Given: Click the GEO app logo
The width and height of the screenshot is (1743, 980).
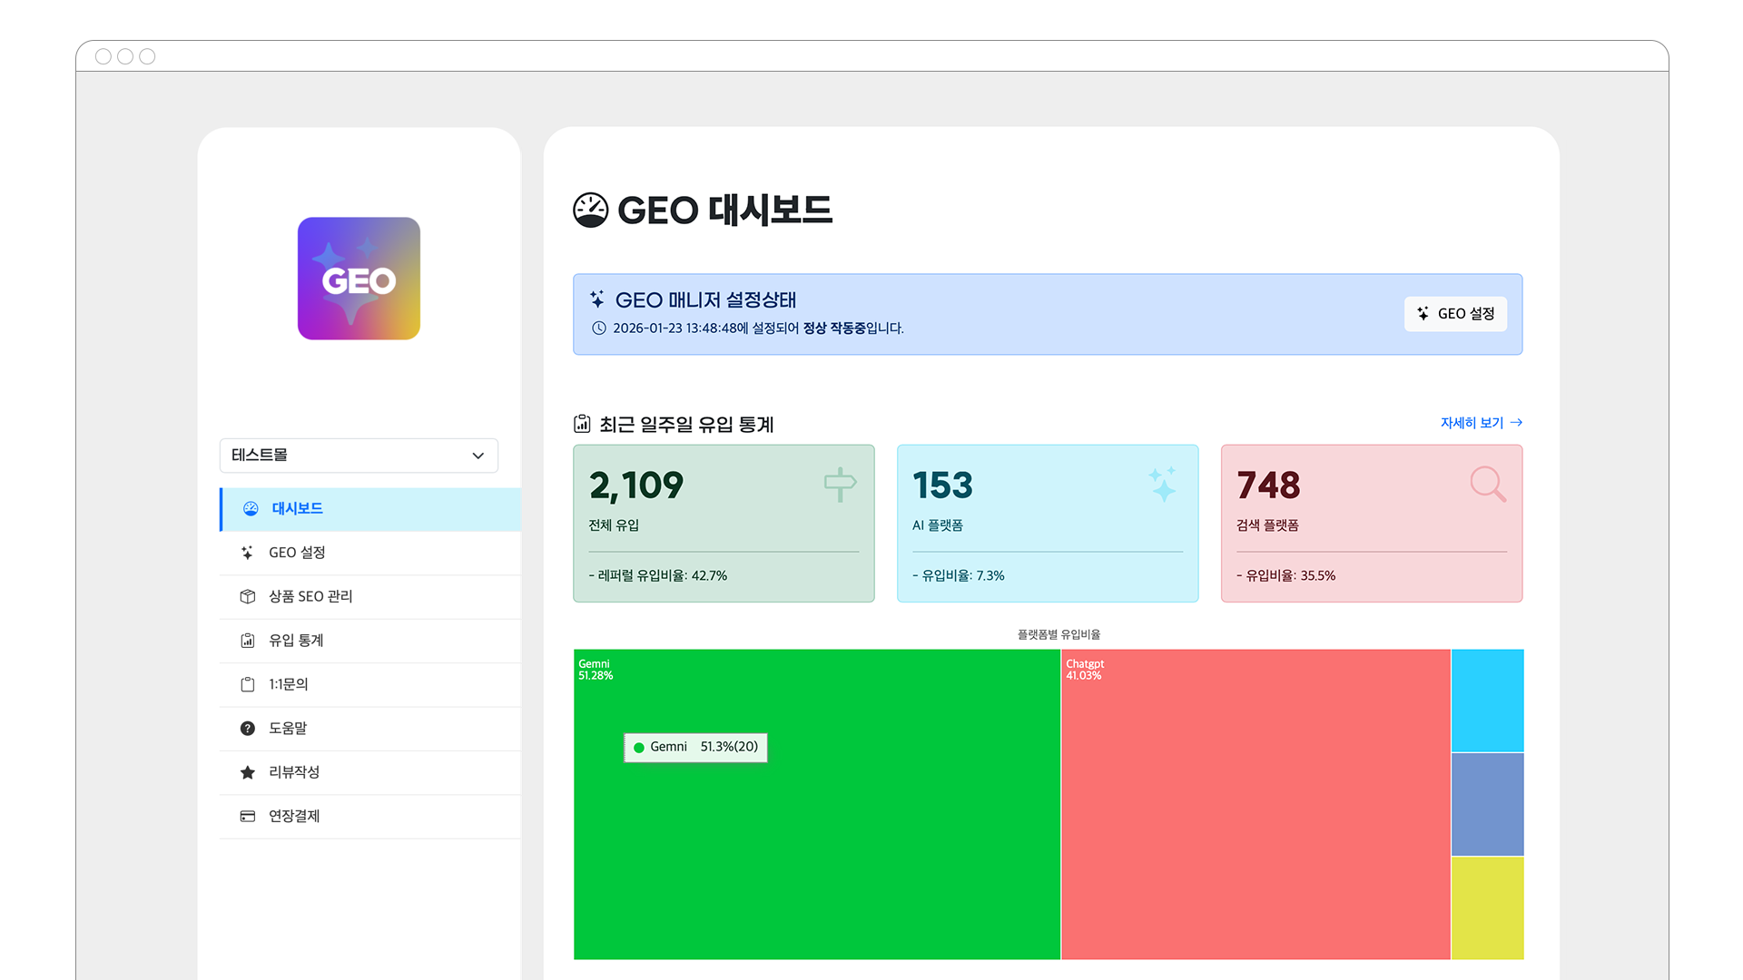Looking at the screenshot, I should 359,279.
